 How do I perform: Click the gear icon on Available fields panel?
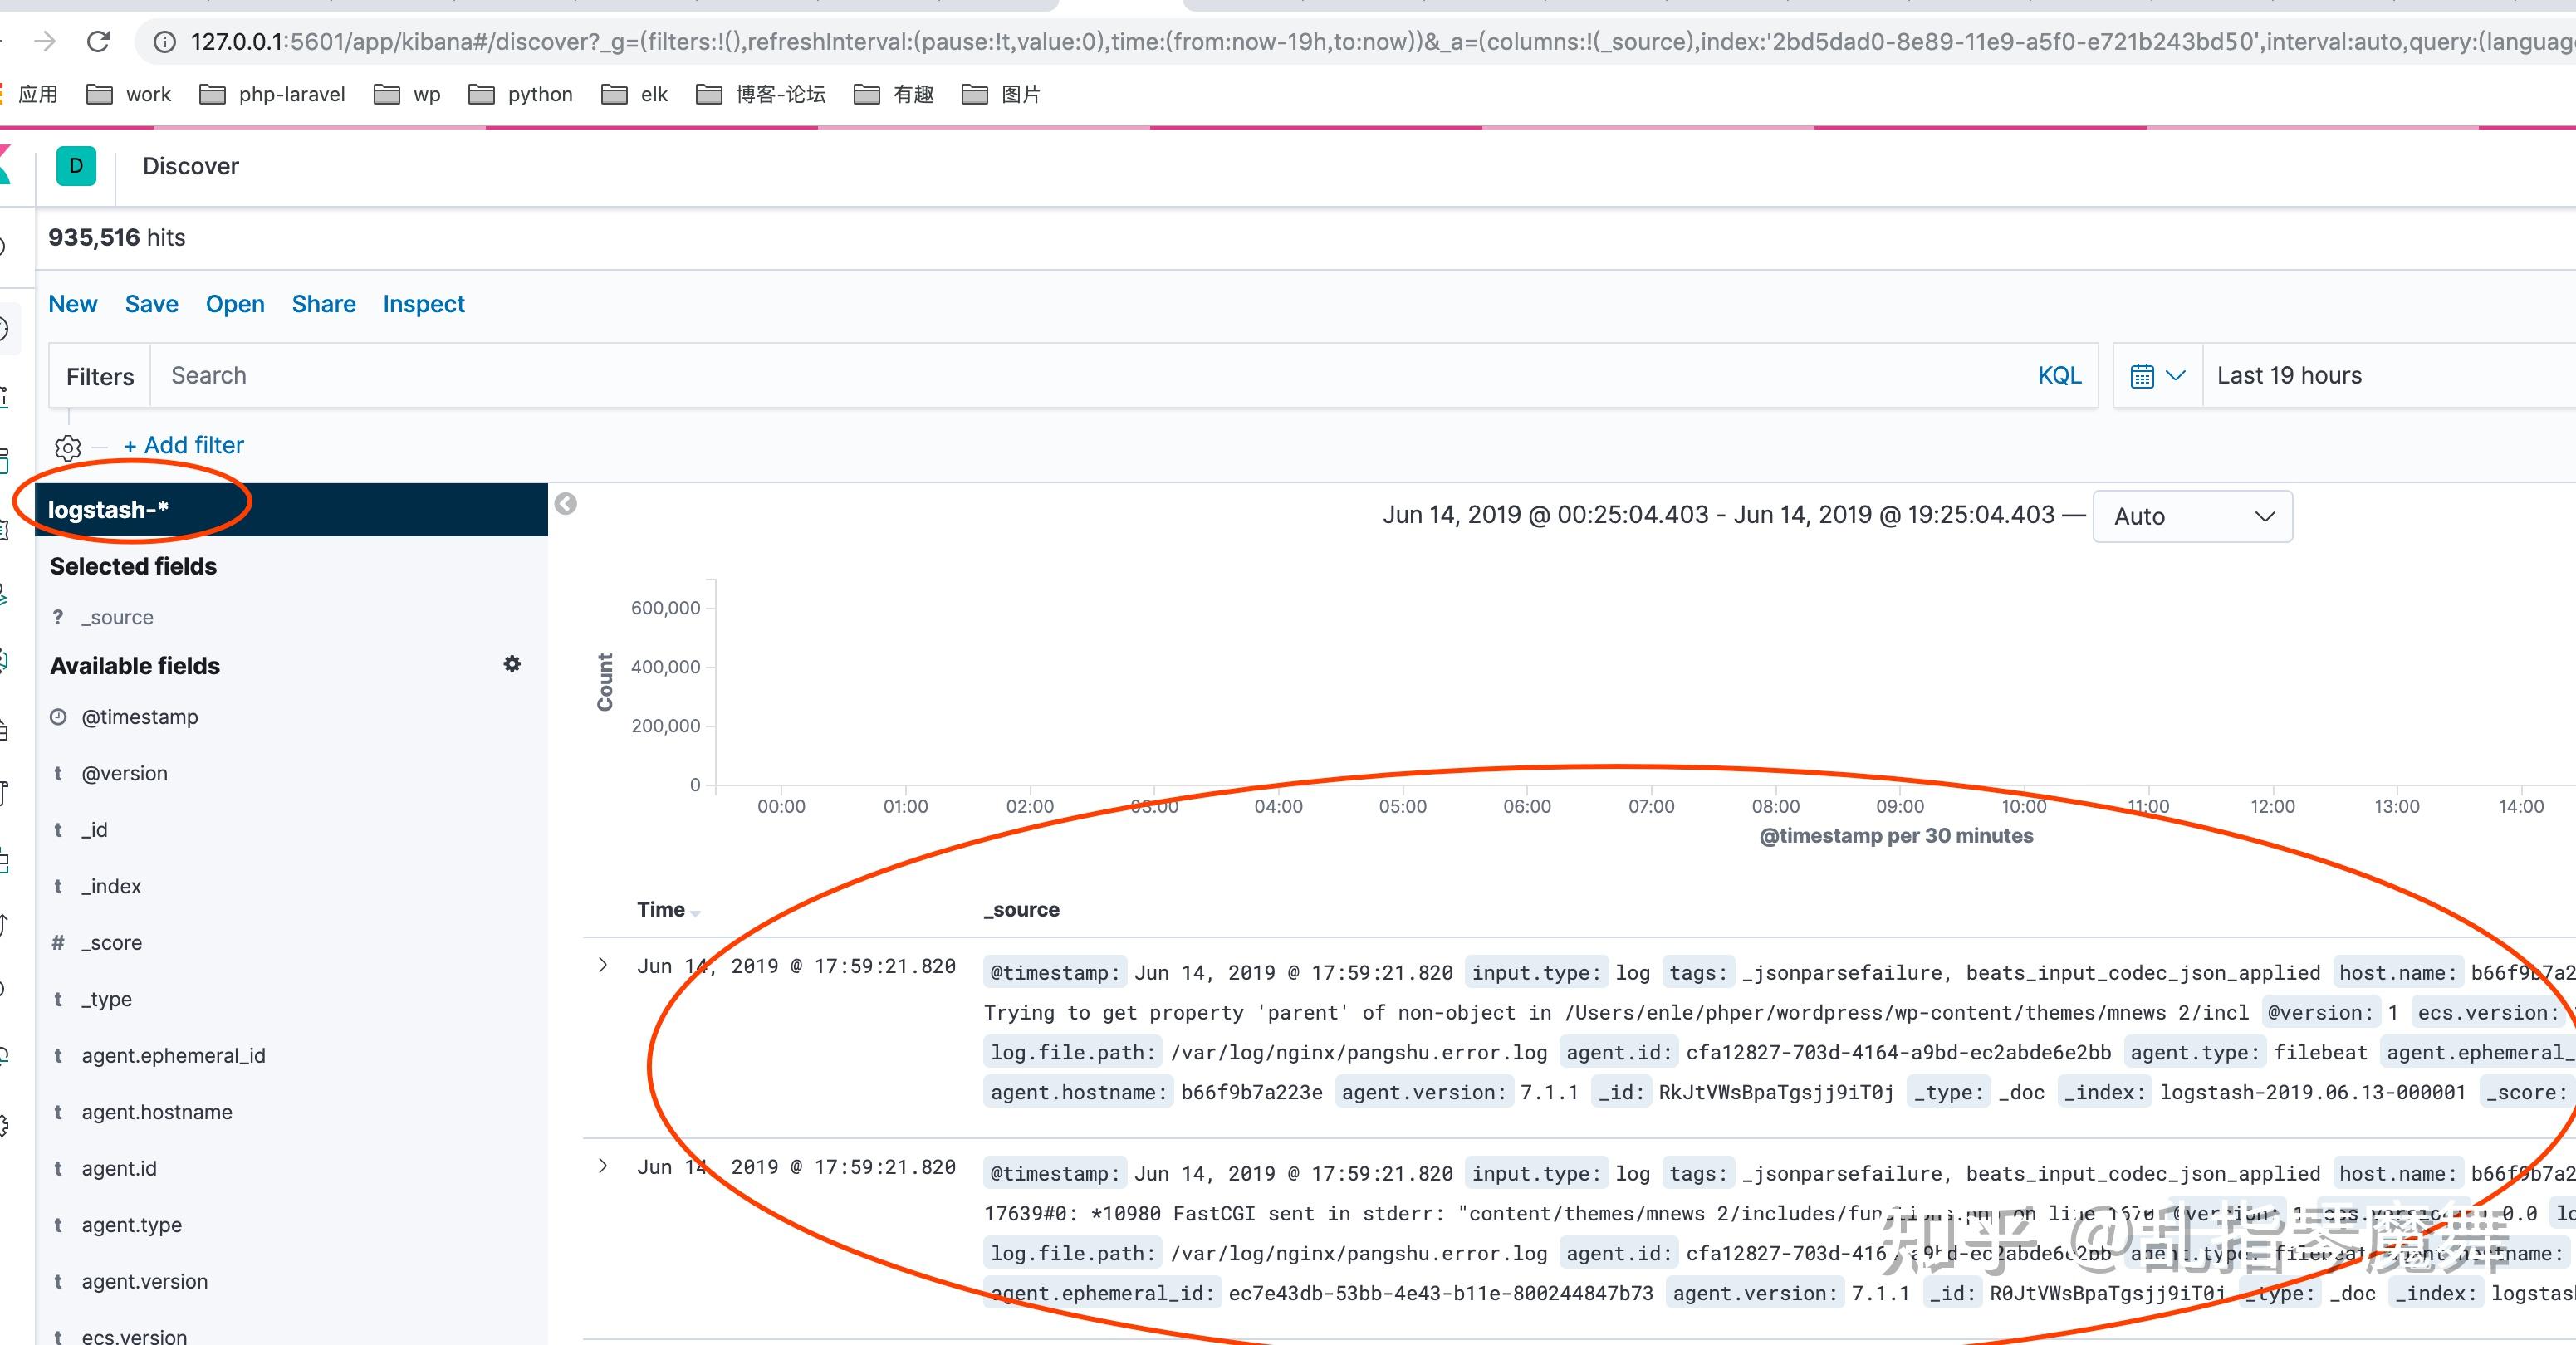coord(512,664)
